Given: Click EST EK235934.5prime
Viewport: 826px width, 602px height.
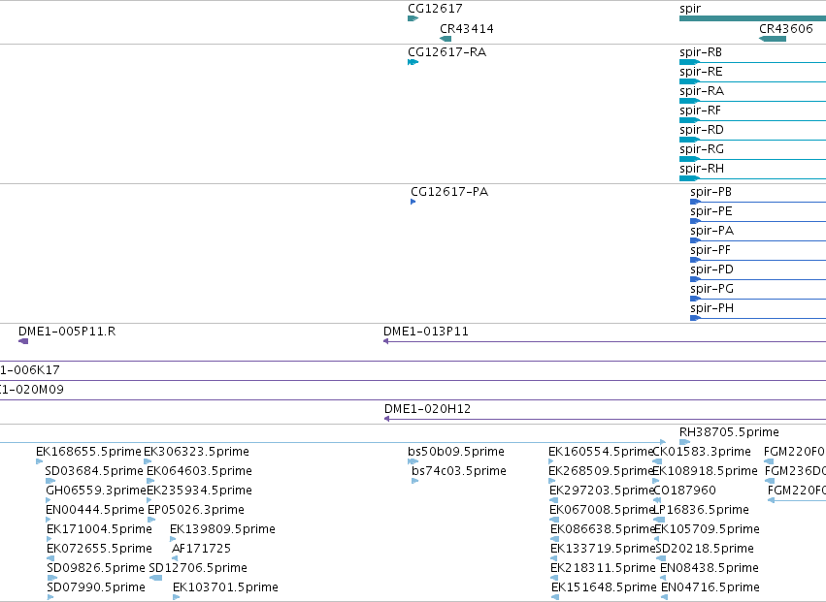Looking at the screenshot, I should pos(199,491).
